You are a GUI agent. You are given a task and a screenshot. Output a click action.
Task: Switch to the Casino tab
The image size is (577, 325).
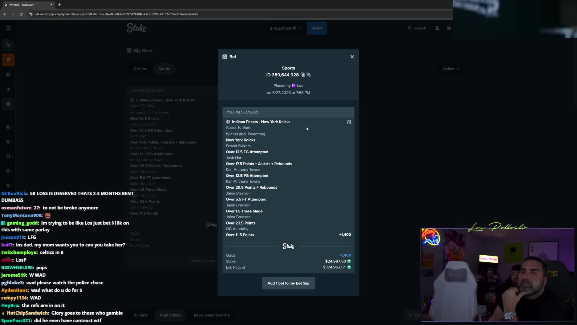140,69
